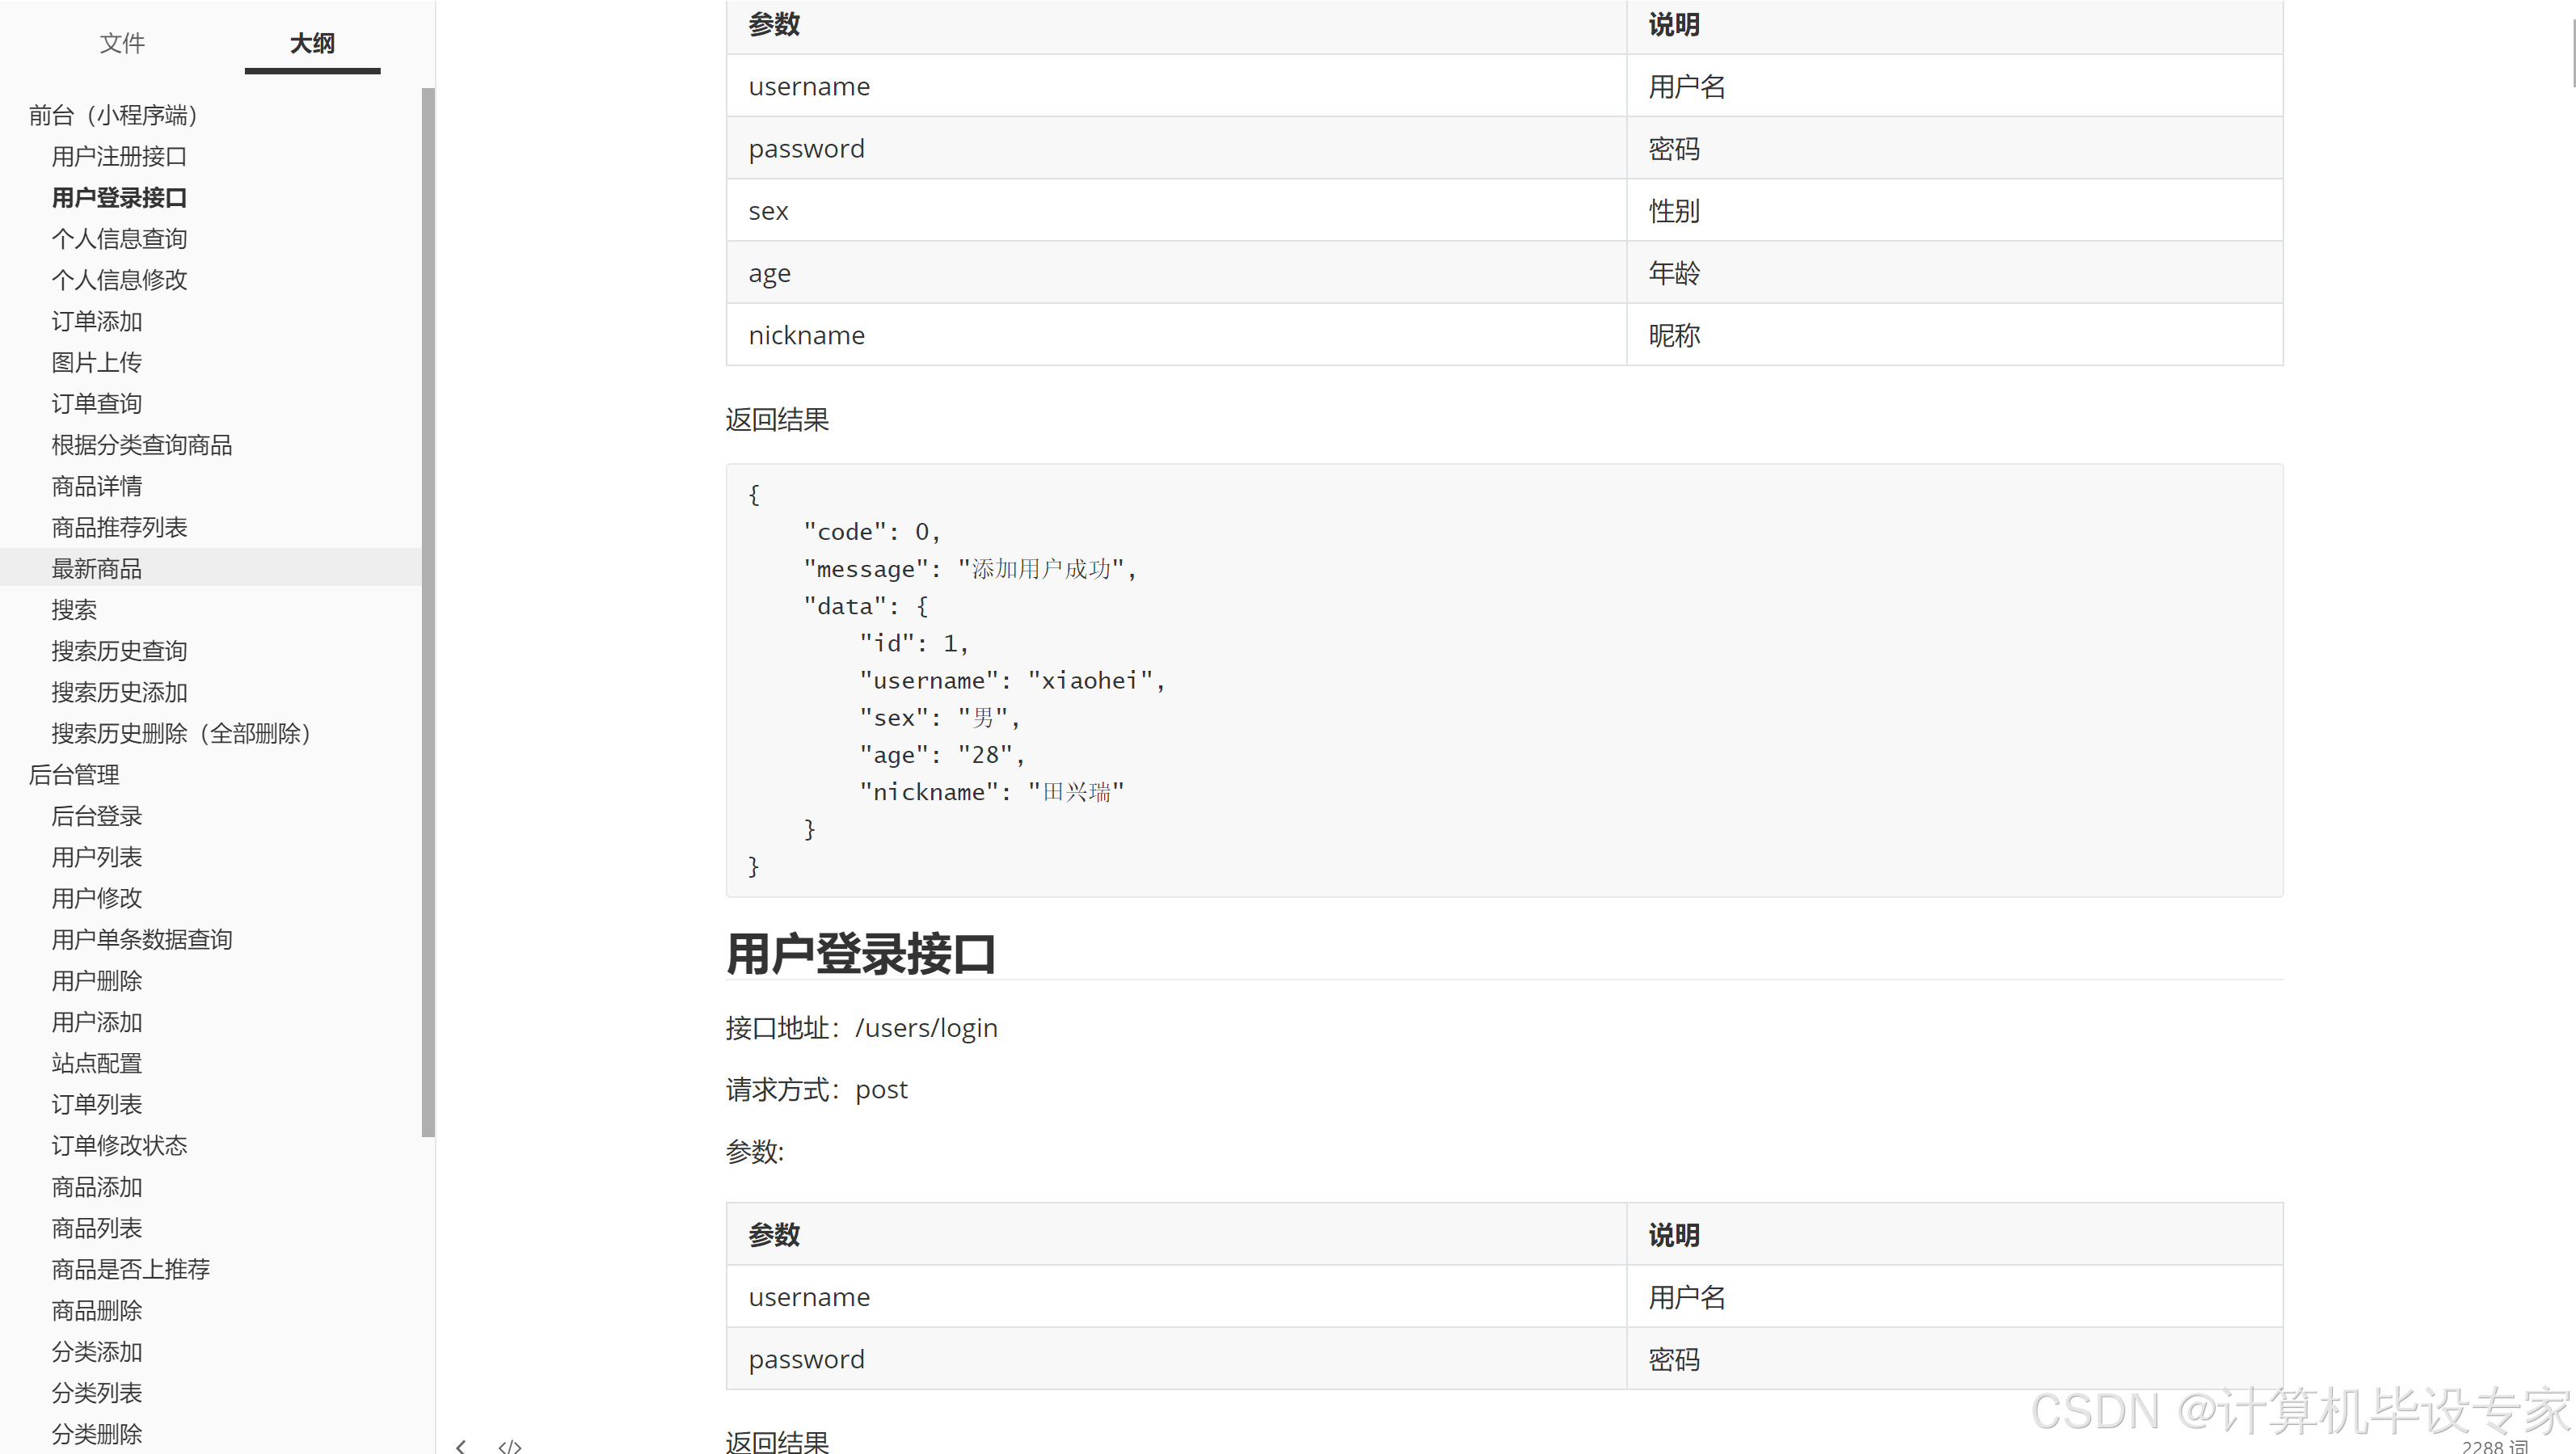Open 图片上传 in the outline
Screen dimensions: 2576x1454
coord(97,362)
